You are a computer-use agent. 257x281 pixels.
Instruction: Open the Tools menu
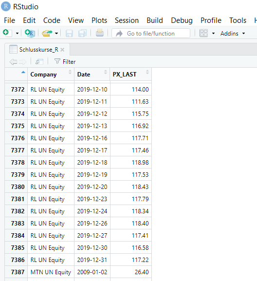point(238,20)
